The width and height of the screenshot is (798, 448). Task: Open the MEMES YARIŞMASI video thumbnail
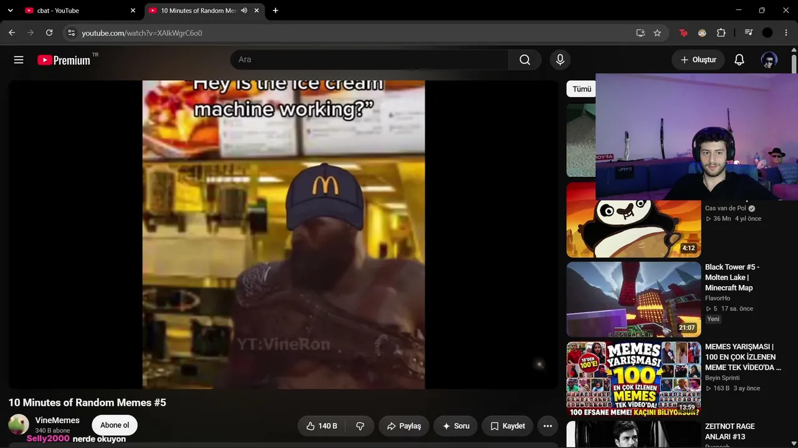tap(633, 379)
